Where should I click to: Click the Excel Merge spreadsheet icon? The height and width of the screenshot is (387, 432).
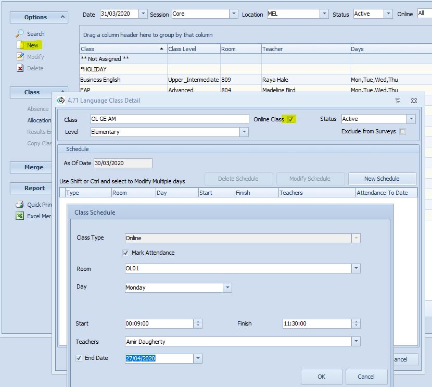point(20,216)
